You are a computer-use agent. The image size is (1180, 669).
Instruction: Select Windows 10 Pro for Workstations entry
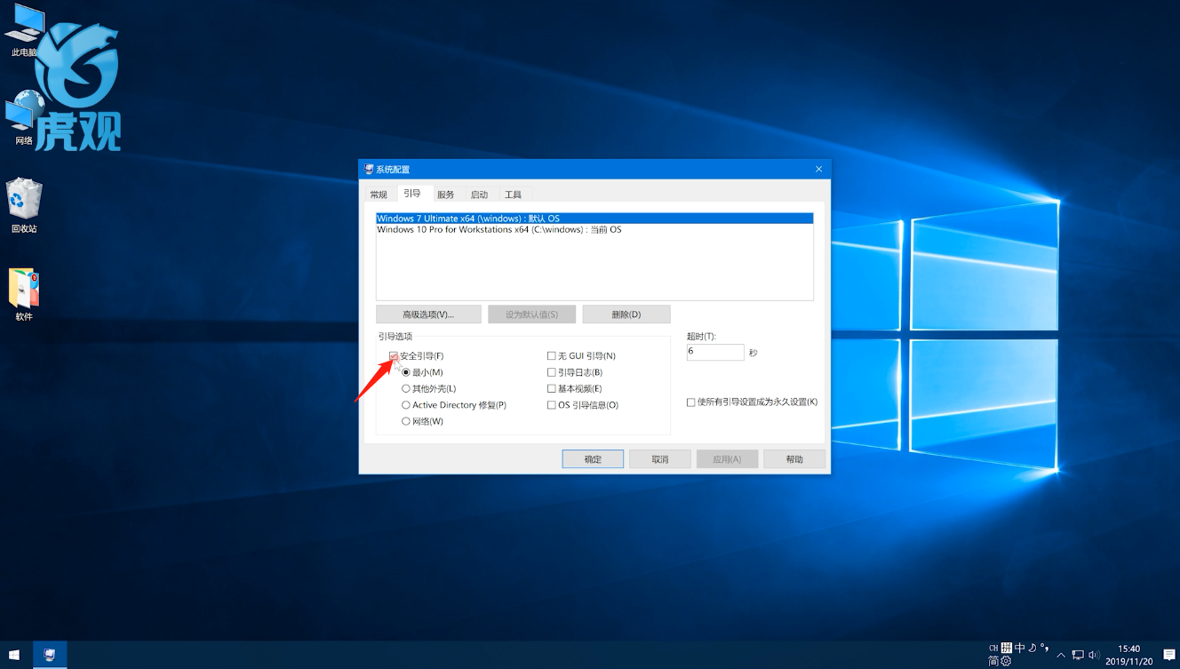(x=594, y=229)
